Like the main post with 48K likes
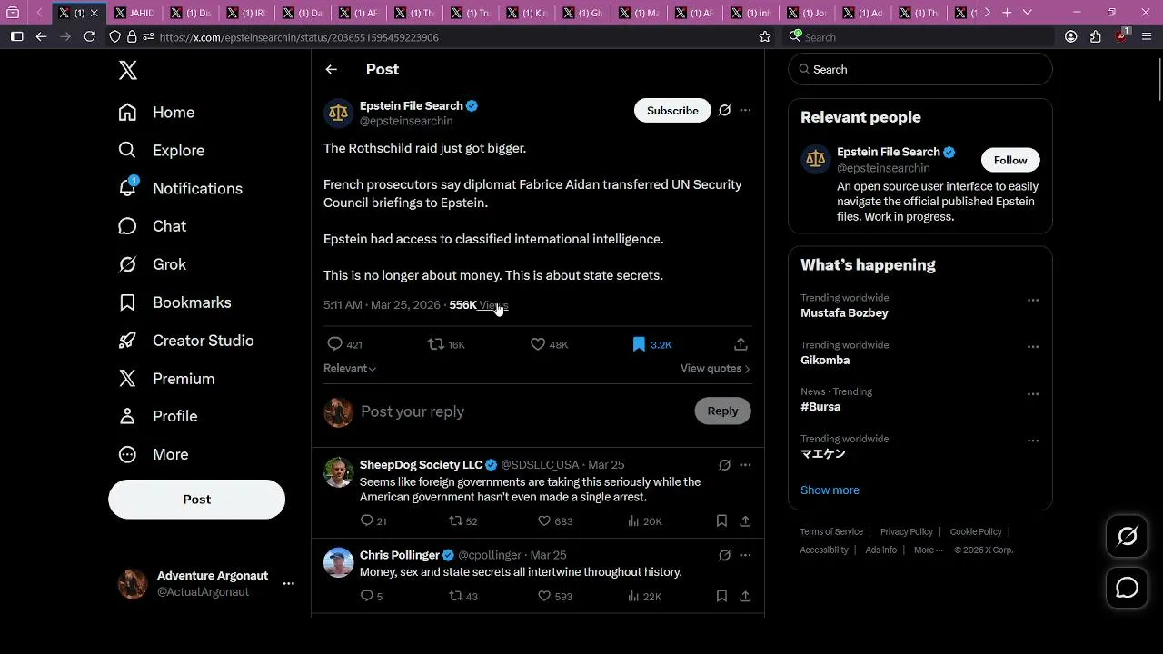The width and height of the screenshot is (1163, 654). (549, 344)
